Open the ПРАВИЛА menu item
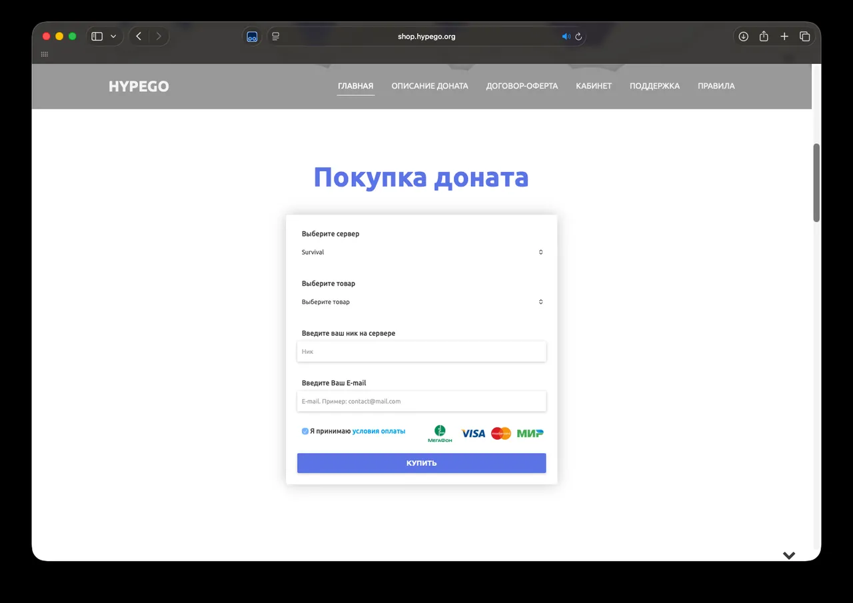853x603 pixels. click(x=716, y=86)
